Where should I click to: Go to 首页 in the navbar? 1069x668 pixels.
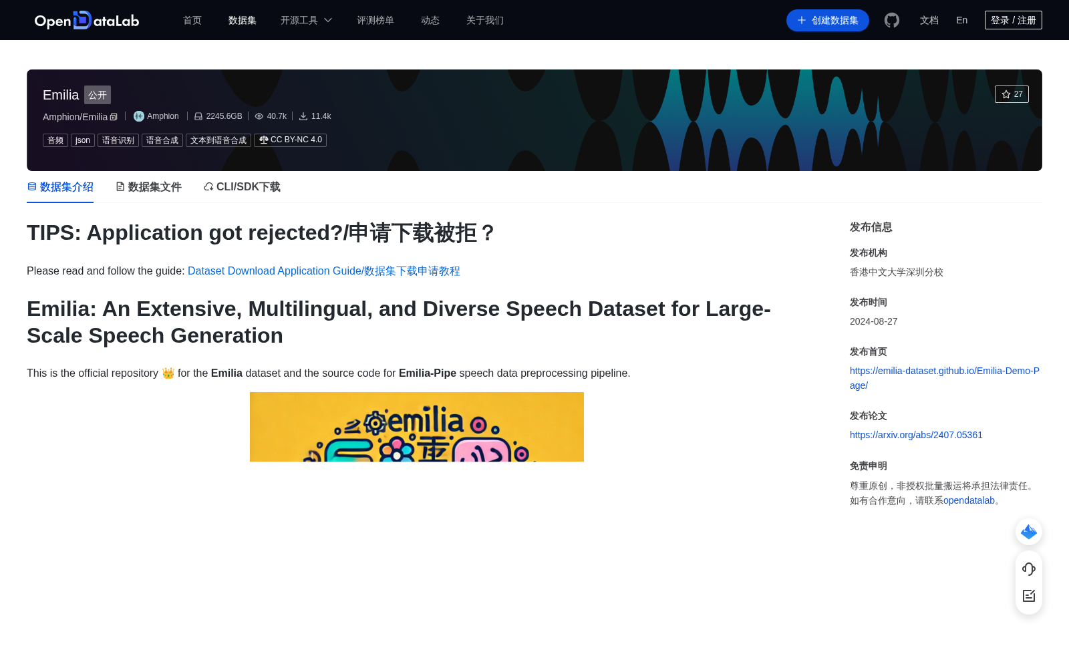tap(192, 20)
